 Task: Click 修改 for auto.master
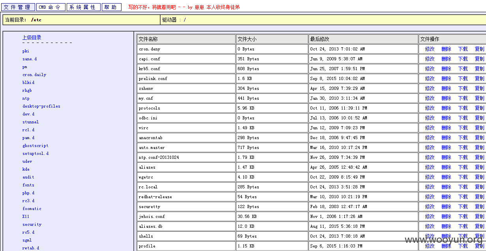pyautogui.click(x=430, y=147)
